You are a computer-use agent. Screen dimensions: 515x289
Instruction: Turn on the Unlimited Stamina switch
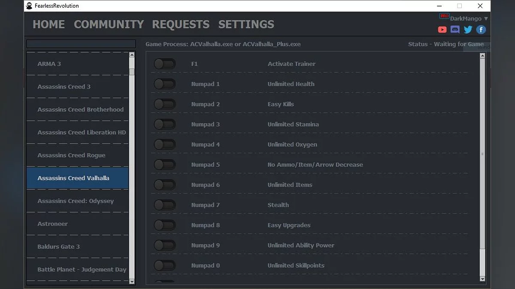165,124
